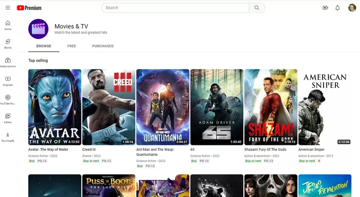This screenshot has height=197, width=360.
Task: Open Jesus Revolution poster in second row
Action: coord(325,186)
